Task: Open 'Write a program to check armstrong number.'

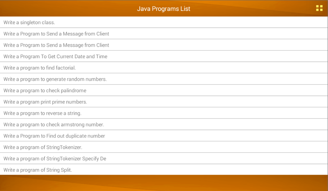Action: (x=164, y=124)
